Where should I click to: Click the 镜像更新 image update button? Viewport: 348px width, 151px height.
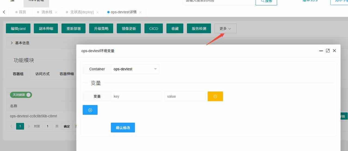(129, 29)
